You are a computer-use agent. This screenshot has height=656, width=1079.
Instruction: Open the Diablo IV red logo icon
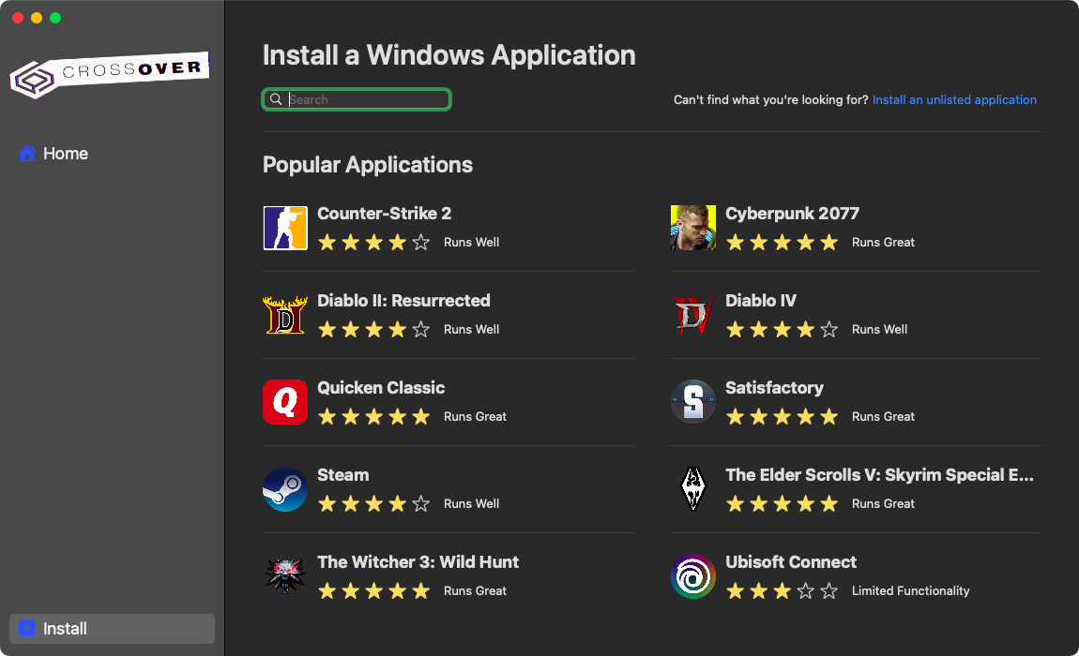(693, 315)
